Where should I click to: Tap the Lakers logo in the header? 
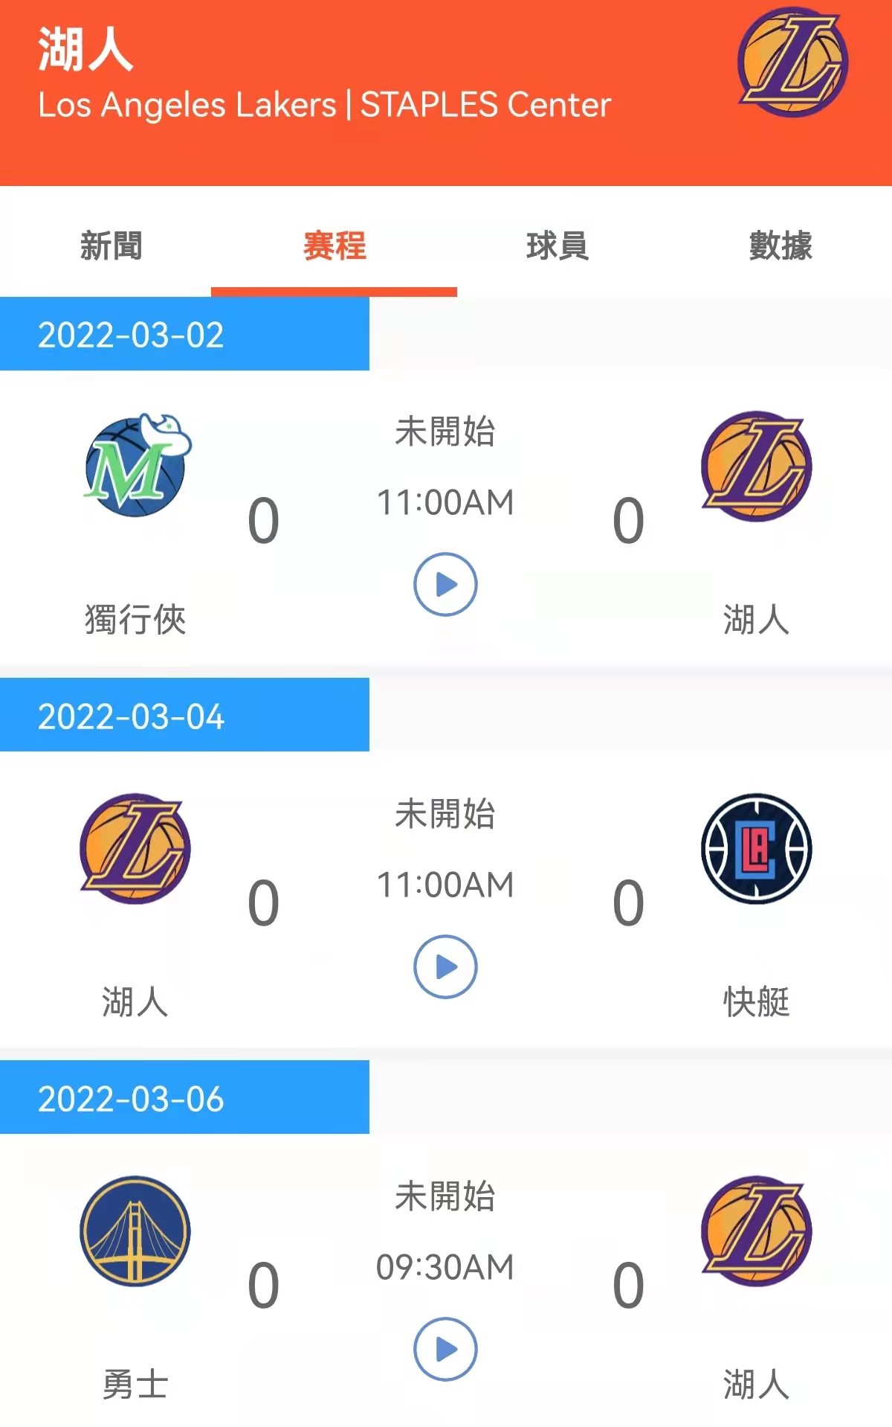coord(792,62)
